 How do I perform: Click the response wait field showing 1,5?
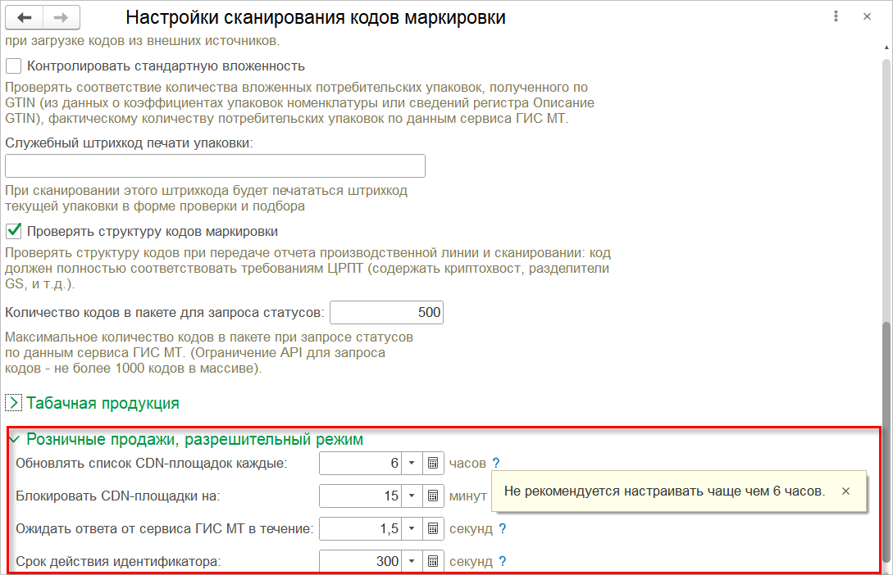coord(361,529)
